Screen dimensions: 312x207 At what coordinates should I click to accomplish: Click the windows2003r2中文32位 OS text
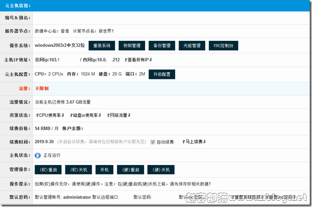60,45
